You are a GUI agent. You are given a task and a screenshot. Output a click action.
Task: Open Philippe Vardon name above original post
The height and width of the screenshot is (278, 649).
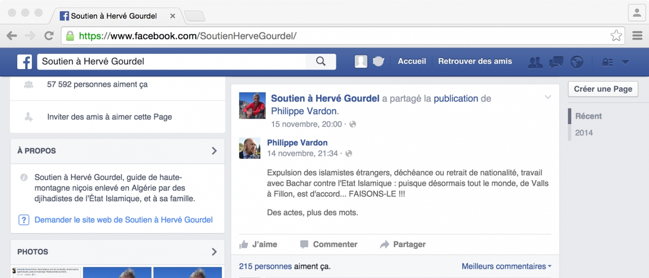[x=297, y=143]
